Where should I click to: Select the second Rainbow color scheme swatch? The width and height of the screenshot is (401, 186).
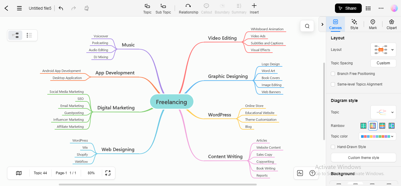[373, 125]
